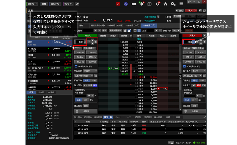Open the calendar picker beside 2017/02/10
The image size is (237, 145).
[96, 76]
